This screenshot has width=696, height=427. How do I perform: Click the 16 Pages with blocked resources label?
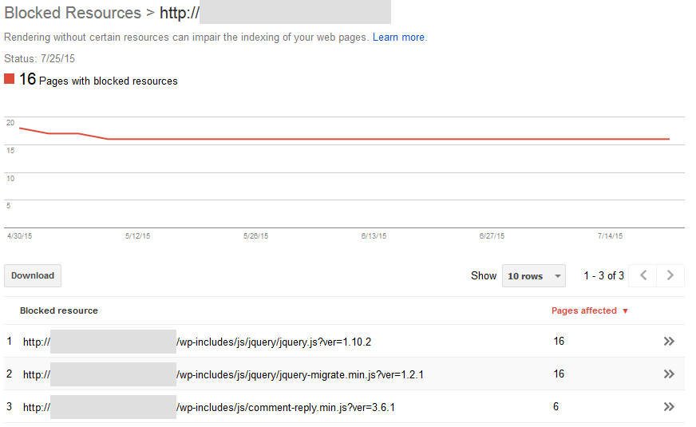108,81
